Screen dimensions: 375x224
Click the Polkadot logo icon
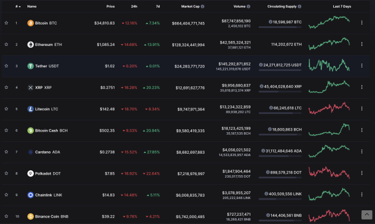pos(30,173)
